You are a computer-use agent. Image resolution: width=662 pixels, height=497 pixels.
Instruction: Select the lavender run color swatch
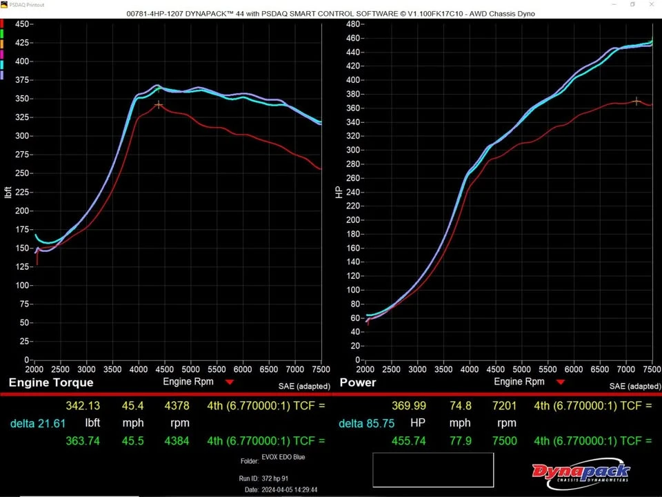[1, 75]
